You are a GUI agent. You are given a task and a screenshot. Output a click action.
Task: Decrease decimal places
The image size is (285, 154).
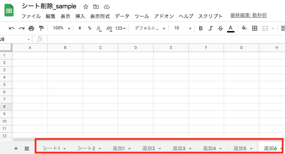pyautogui.click(x=99, y=29)
